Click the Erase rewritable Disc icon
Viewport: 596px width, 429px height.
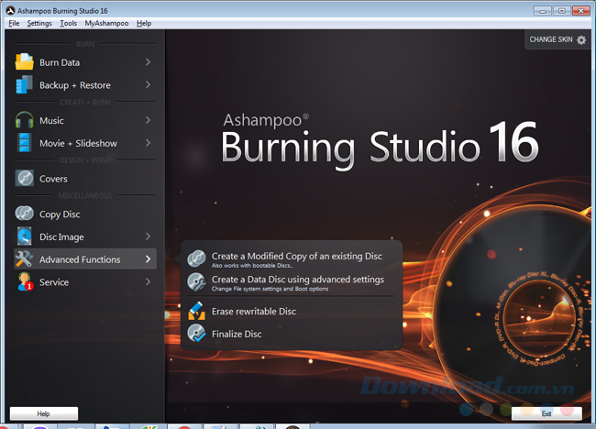click(196, 312)
